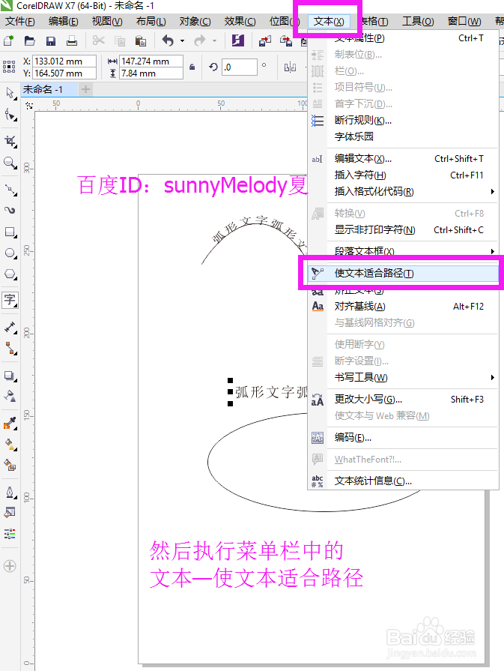Click the quick customize plus at toolbox bottom
The height and width of the screenshot is (671, 504).
point(10,566)
